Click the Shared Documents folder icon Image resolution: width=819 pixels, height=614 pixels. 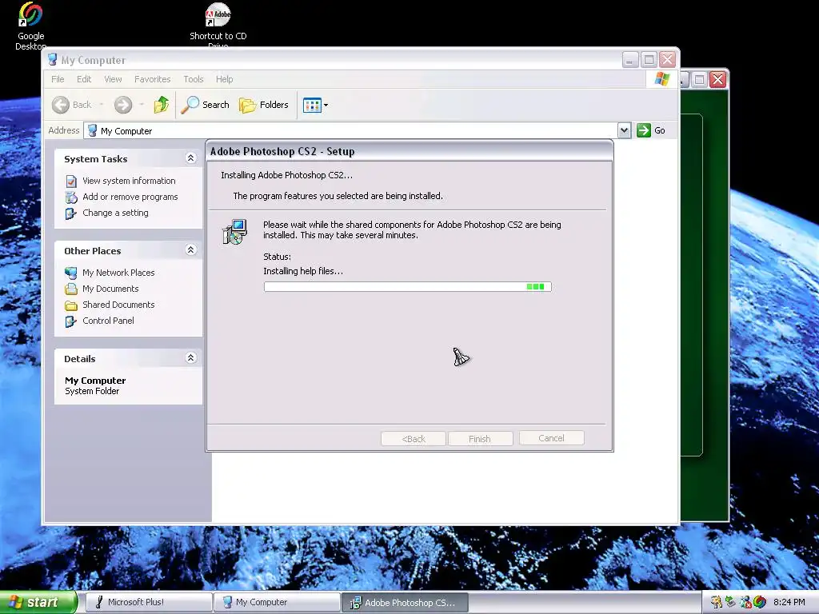[71, 305]
